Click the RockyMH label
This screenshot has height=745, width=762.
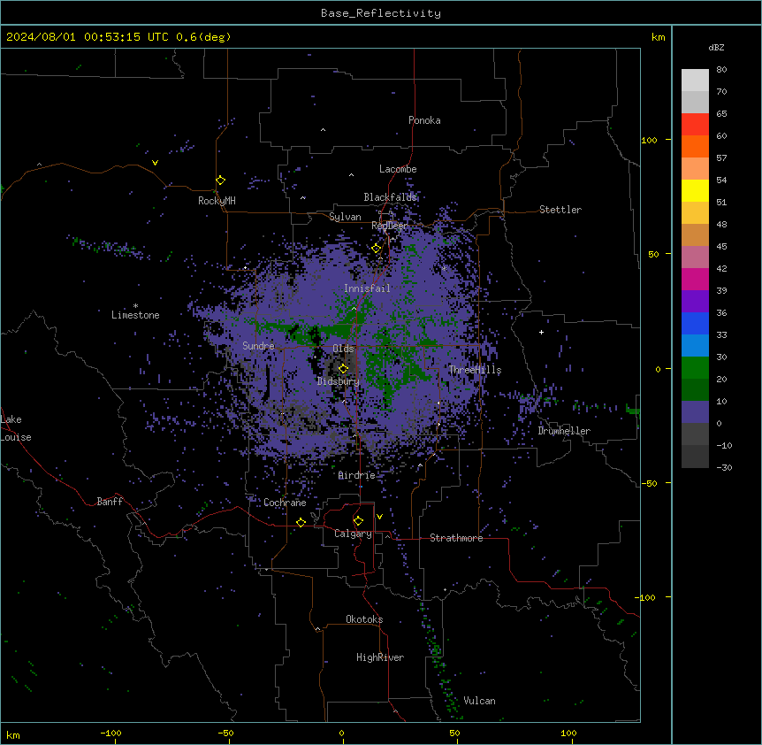[x=217, y=201]
